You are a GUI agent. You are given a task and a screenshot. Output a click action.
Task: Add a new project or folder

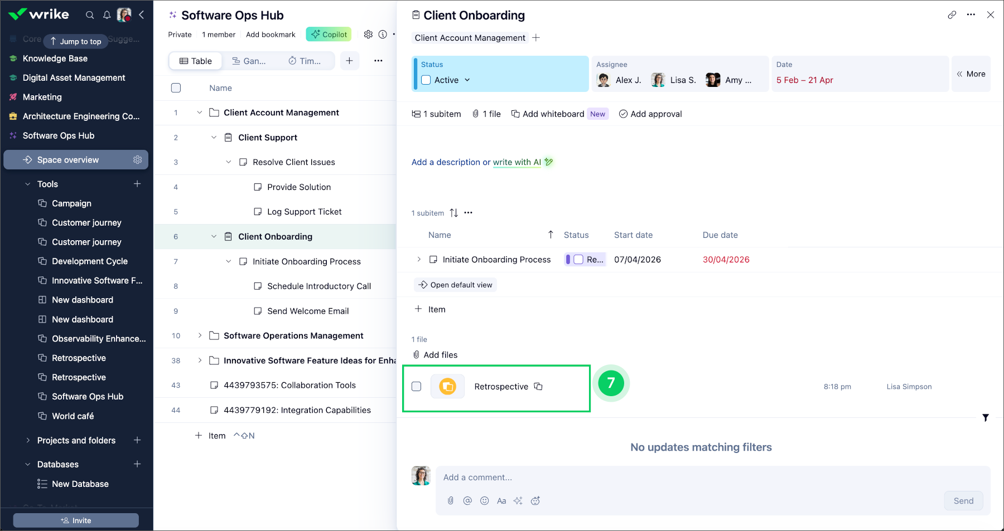coord(137,440)
